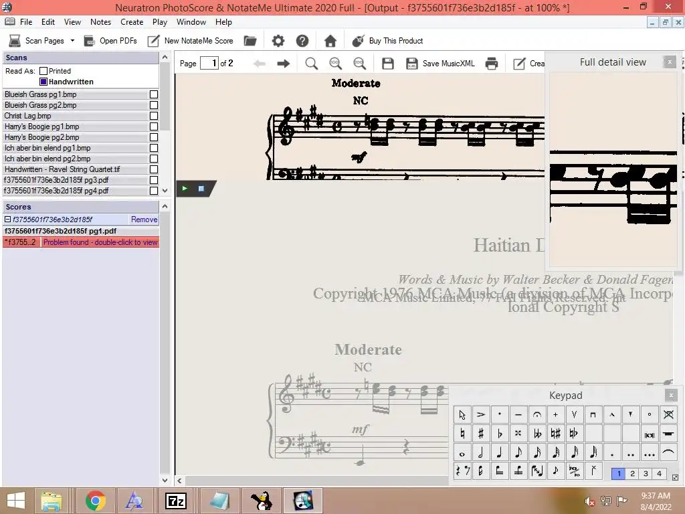Open the View menu

pos(72,22)
